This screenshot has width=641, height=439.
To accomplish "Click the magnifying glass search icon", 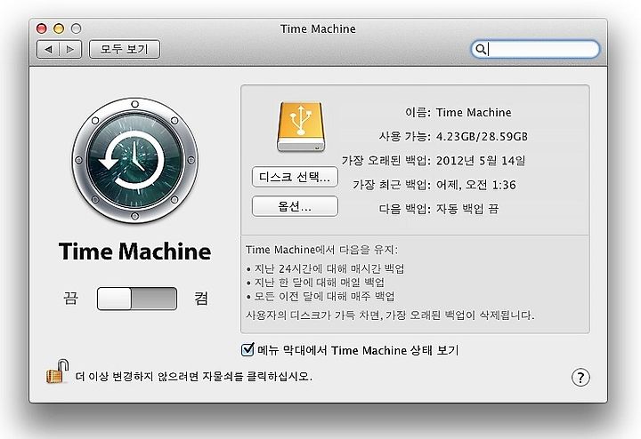I will click(x=481, y=50).
